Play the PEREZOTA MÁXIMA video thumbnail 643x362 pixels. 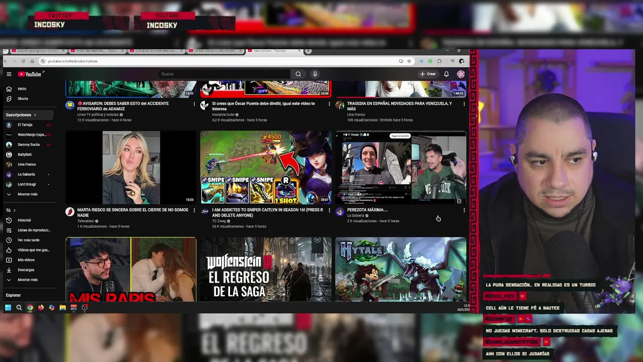(x=400, y=167)
